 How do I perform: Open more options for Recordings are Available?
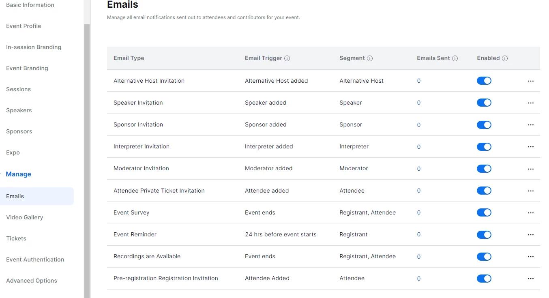(x=531, y=257)
